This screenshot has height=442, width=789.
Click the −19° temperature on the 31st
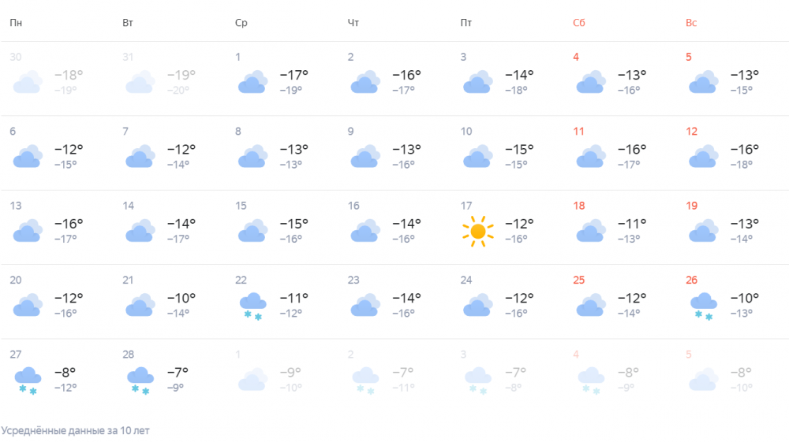pos(181,75)
